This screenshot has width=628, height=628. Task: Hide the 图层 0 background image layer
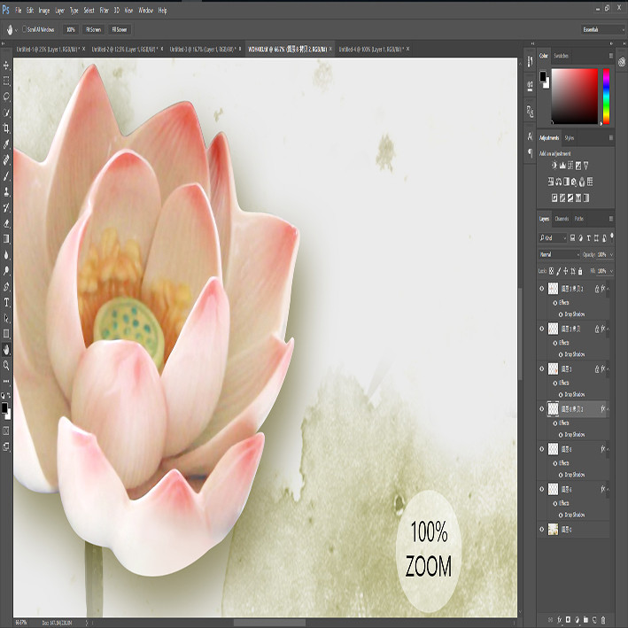coord(542,529)
